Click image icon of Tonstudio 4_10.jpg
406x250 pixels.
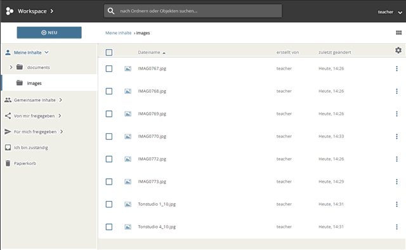128,227
